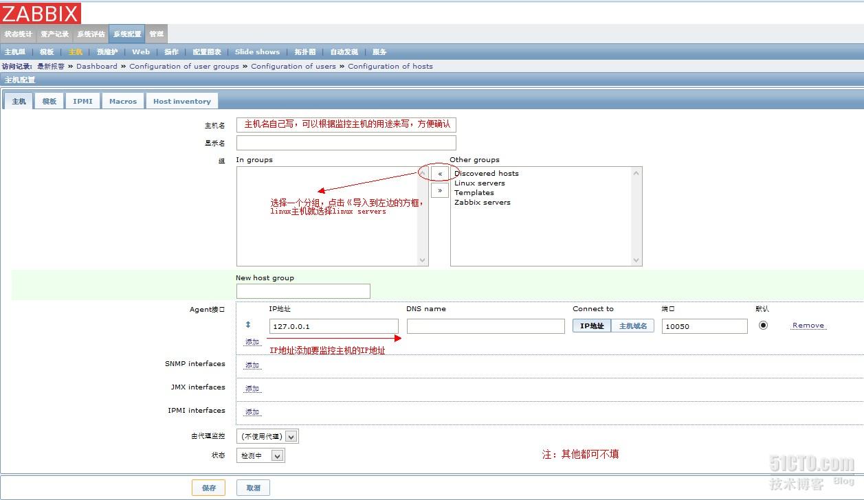Click the 保存 save button
This screenshot has height=500, width=864.
click(x=208, y=488)
